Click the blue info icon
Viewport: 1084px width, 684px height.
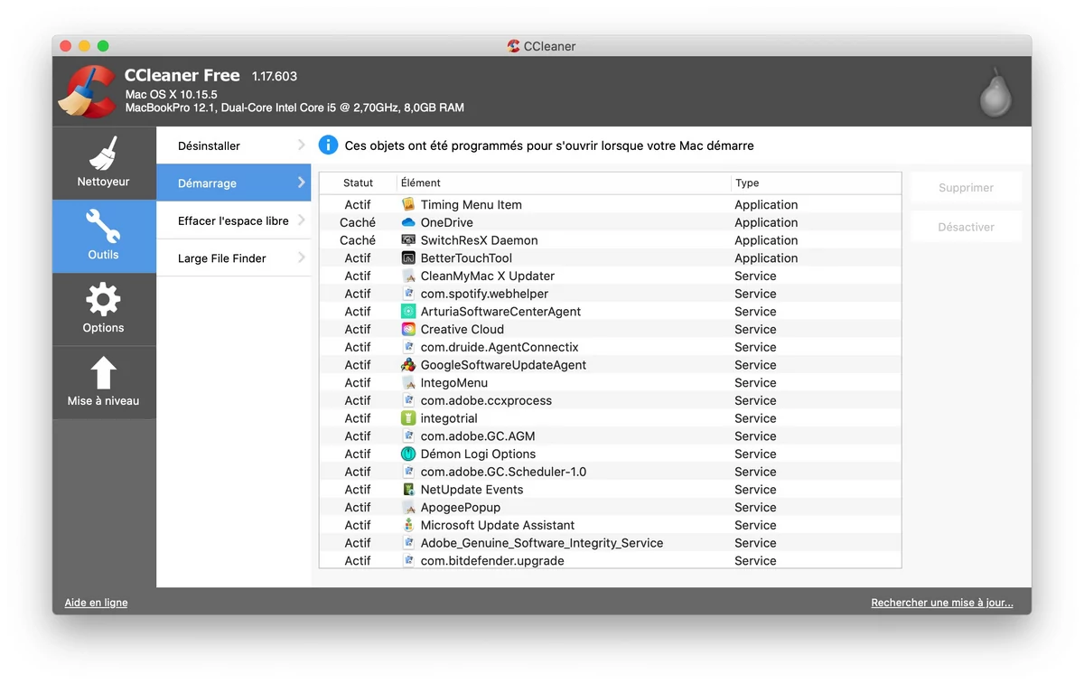point(328,145)
